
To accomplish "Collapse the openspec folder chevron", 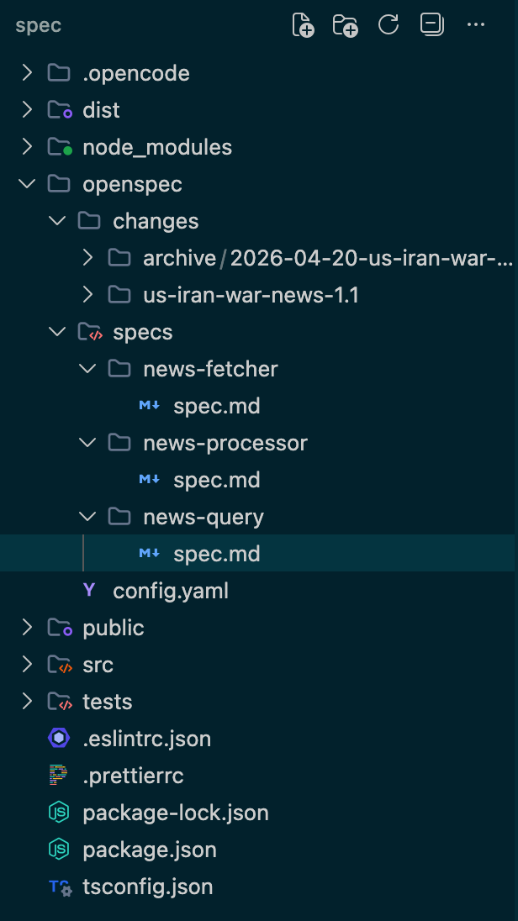I will (27, 184).
